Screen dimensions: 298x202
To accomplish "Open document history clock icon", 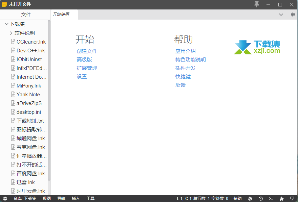I will click(x=260, y=198).
